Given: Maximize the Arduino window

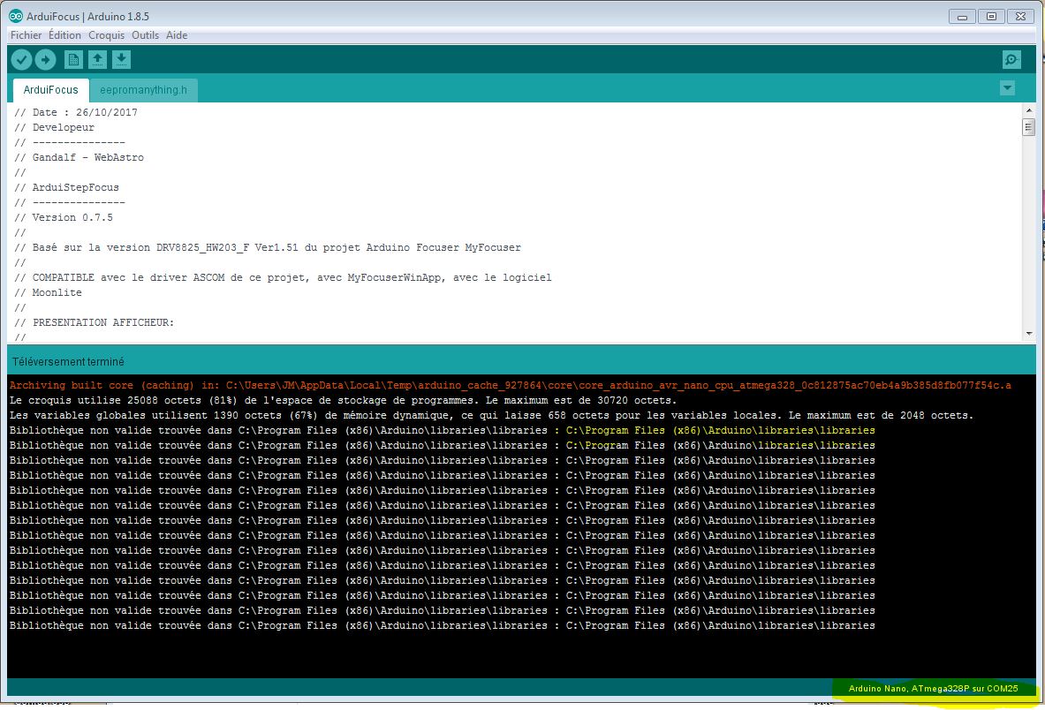Looking at the screenshot, I should (x=991, y=17).
